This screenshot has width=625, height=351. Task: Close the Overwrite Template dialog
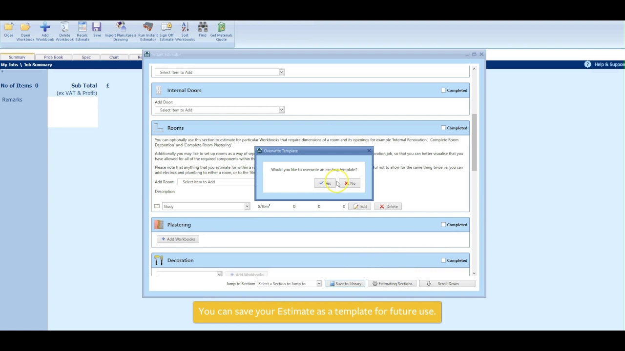[x=369, y=151]
